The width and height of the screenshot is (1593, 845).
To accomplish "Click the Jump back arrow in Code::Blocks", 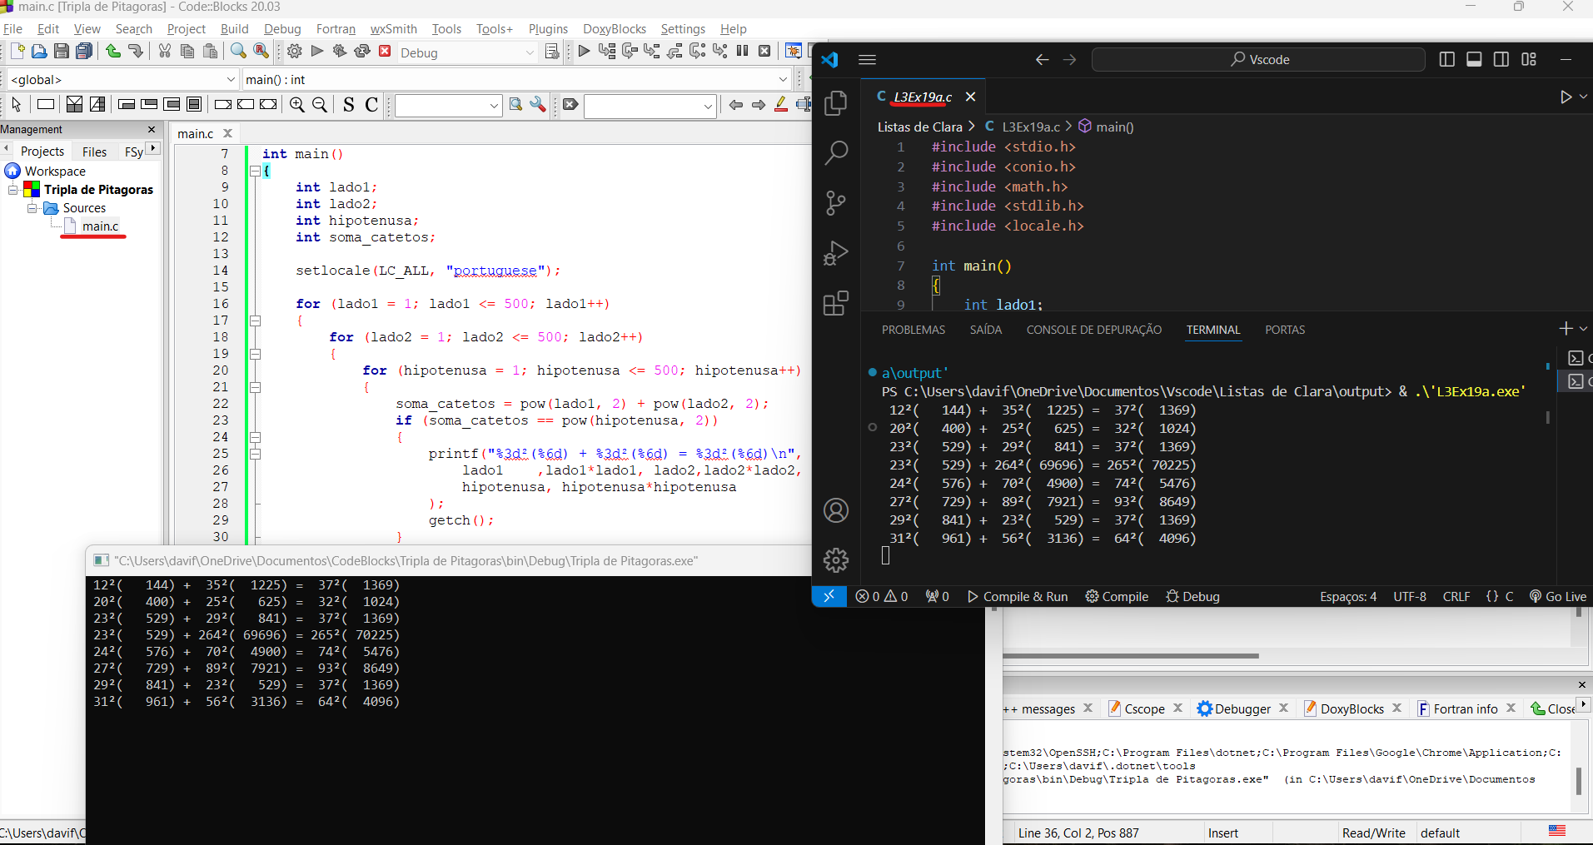I will coord(736,104).
